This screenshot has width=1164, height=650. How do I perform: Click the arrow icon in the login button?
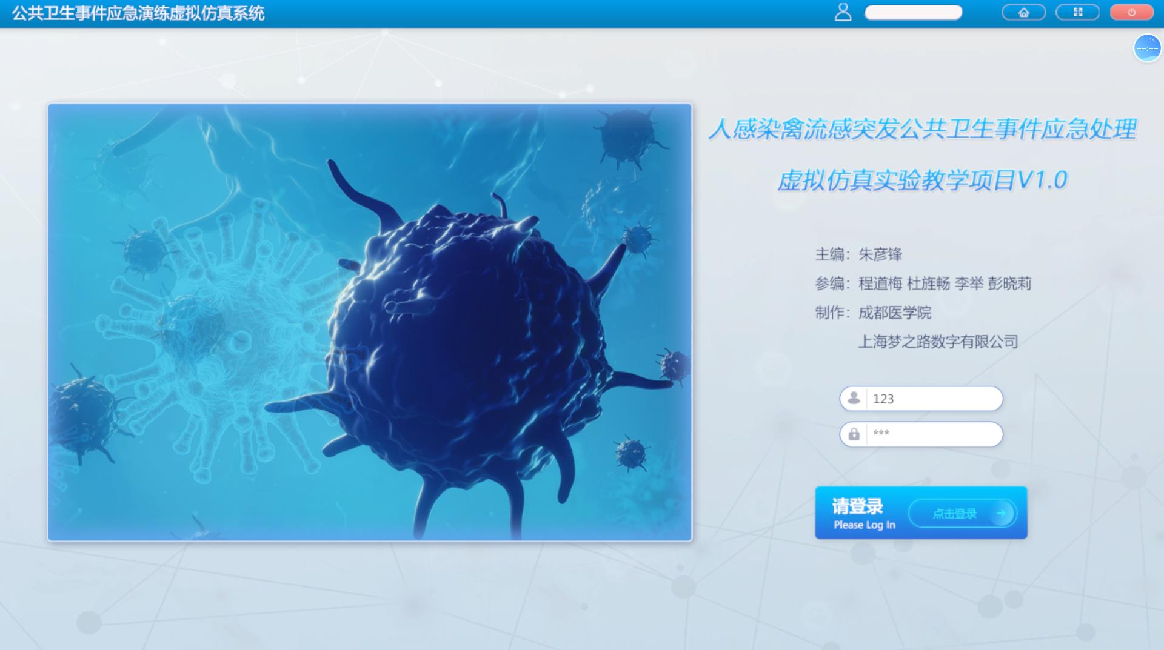click(1002, 513)
